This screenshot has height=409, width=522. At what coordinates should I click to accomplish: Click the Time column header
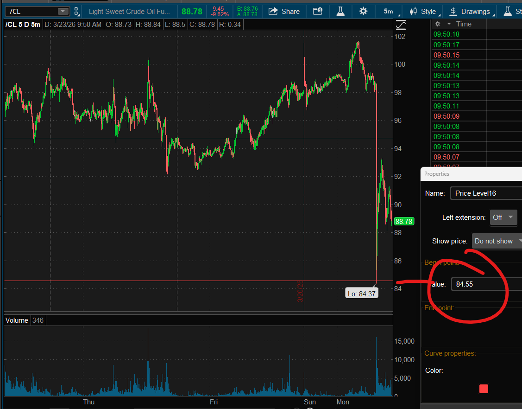pyautogui.click(x=464, y=24)
